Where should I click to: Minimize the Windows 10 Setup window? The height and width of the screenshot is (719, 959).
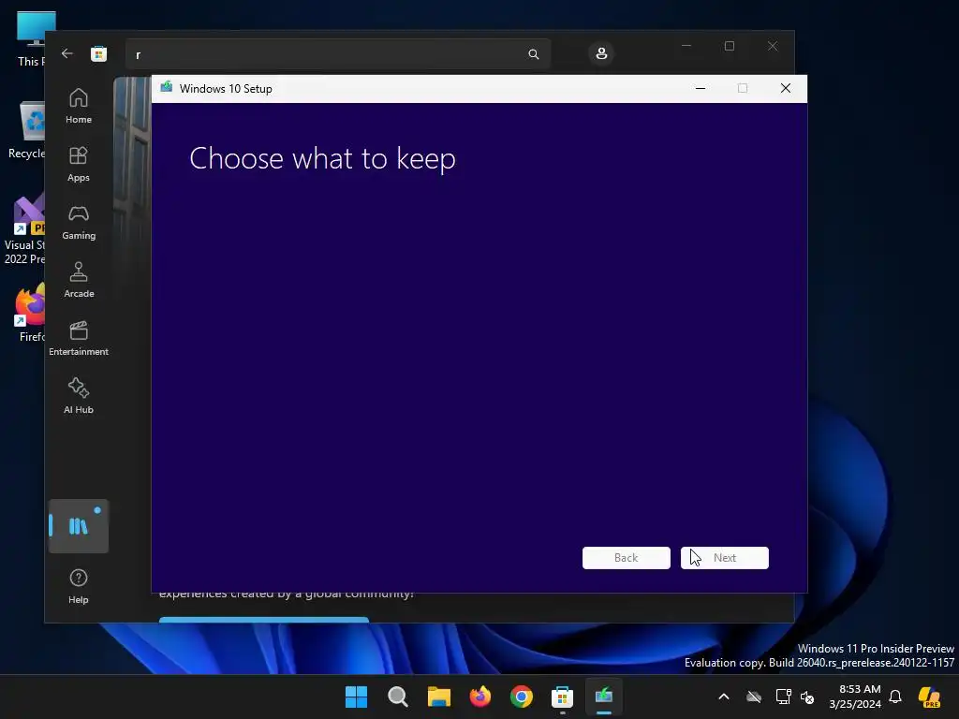click(701, 89)
